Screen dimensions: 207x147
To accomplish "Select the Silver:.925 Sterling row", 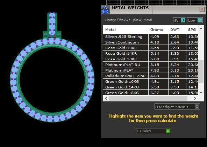I will pos(150,36).
